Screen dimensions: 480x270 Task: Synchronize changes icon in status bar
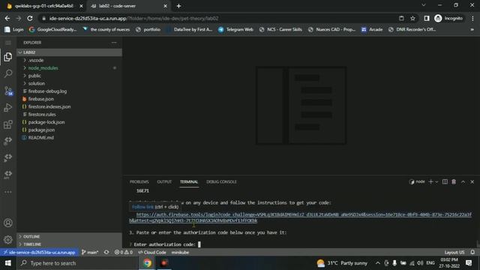click(106, 252)
